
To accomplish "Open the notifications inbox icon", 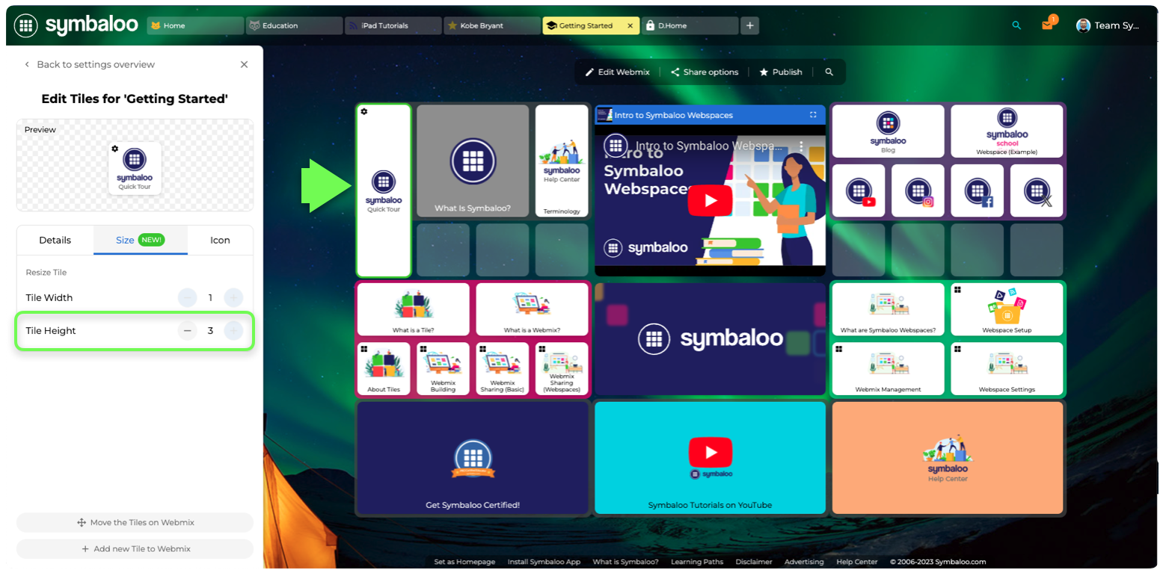I will click(x=1047, y=25).
